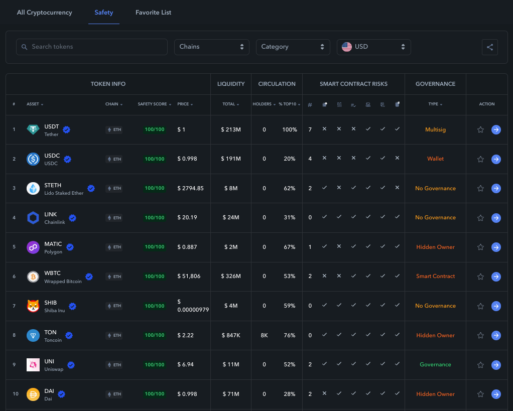The height and width of the screenshot is (411, 513).
Task: Click the clipboard risk column icon
Action: click(397, 104)
